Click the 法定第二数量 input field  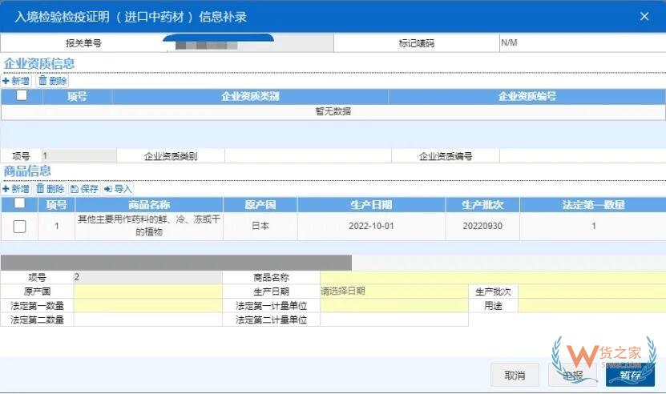[147, 320]
